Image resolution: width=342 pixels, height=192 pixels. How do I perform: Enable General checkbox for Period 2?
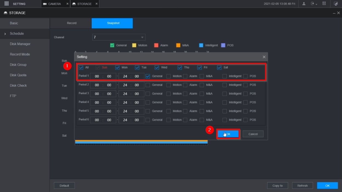(148, 85)
